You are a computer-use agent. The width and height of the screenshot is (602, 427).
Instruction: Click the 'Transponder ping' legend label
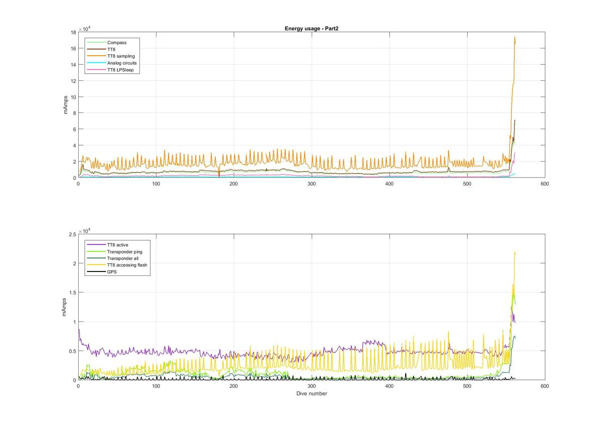pos(125,251)
